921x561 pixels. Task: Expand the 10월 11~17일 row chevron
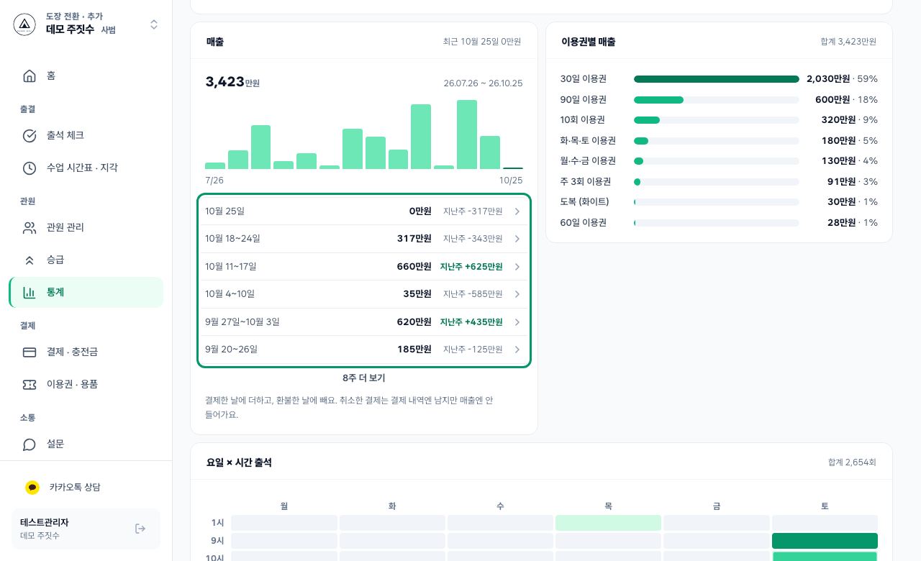(517, 267)
